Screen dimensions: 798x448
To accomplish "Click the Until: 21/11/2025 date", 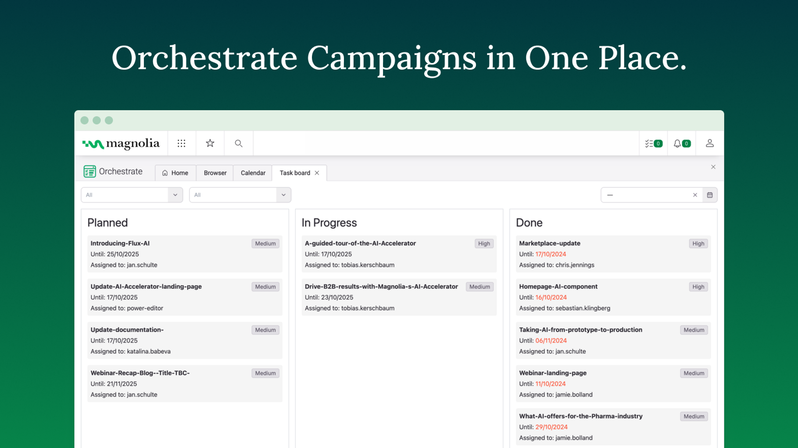I will pyautogui.click(x=114, y=384).
